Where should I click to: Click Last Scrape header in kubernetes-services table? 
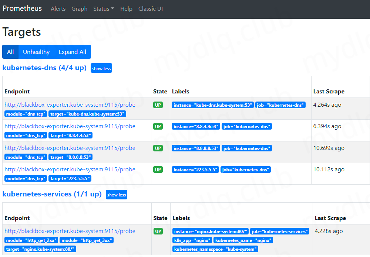330,218
